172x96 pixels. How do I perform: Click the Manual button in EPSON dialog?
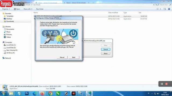point(62,57)
